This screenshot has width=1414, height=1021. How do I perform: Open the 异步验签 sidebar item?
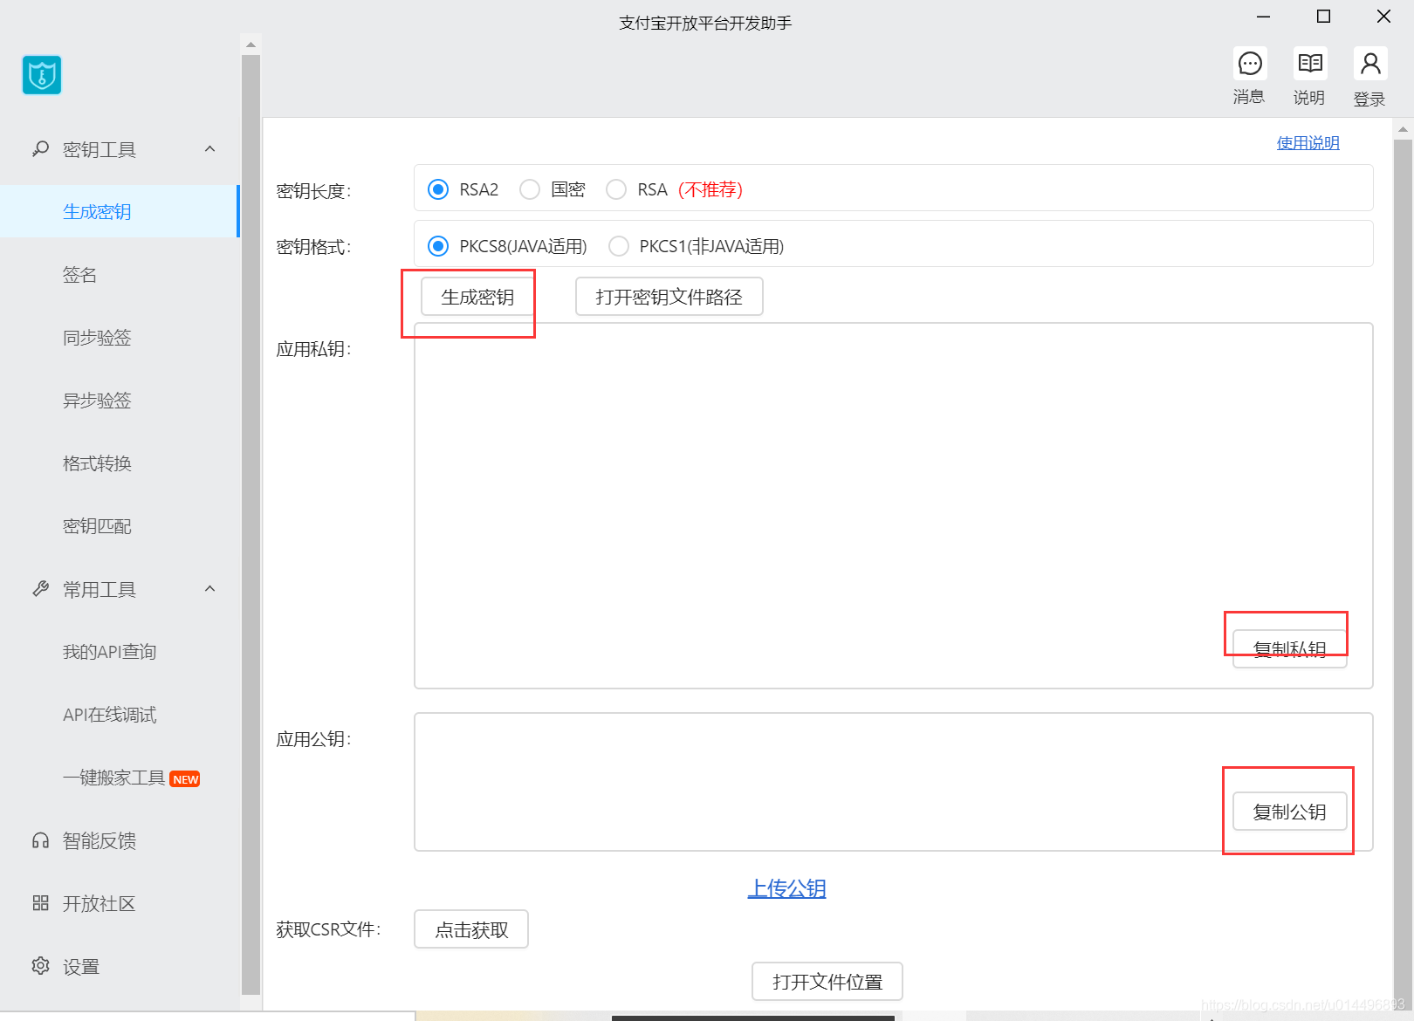coord(120,401)
